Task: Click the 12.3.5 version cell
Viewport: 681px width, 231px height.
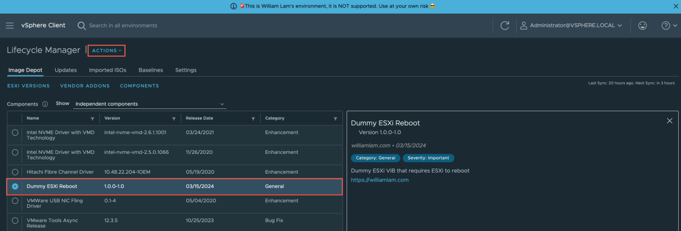Action: (111, 221)
